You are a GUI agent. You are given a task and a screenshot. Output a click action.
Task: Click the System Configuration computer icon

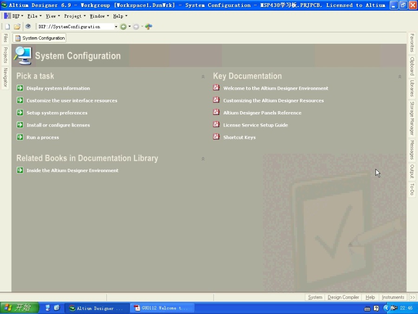(x=23, y=55)
